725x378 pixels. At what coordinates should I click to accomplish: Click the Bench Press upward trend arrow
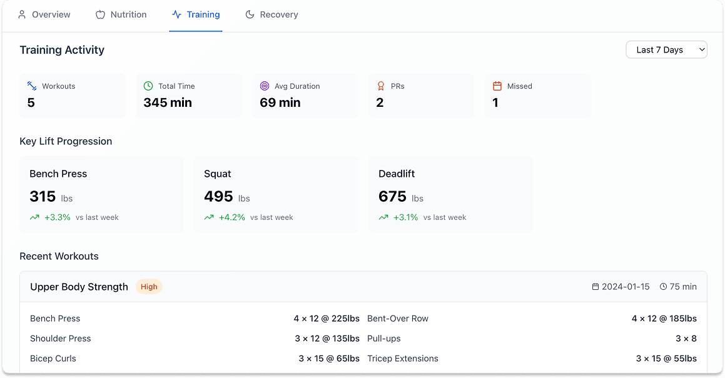tap(34, 217)
